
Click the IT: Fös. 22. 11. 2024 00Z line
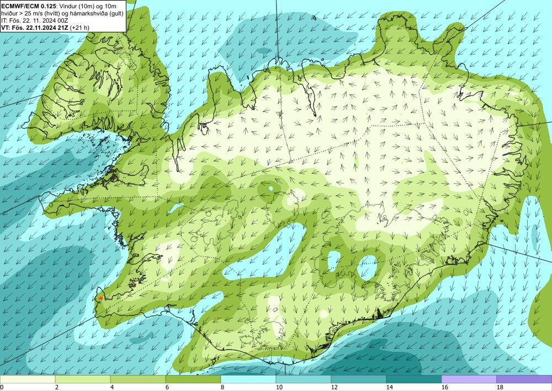tap(34, 21)
